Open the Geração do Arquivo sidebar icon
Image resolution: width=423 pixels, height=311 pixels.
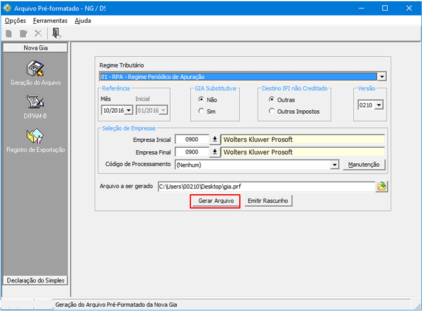click(x=36, y=70)
